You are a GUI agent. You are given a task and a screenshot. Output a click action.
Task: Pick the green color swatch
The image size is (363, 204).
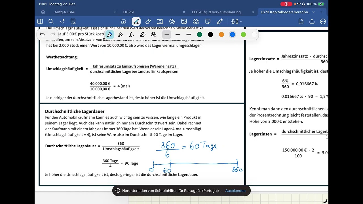tap(200, 35)
